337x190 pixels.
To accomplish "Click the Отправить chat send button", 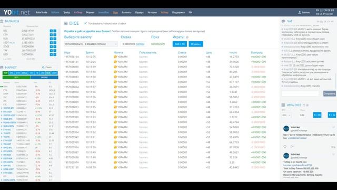I will (330, 93).
